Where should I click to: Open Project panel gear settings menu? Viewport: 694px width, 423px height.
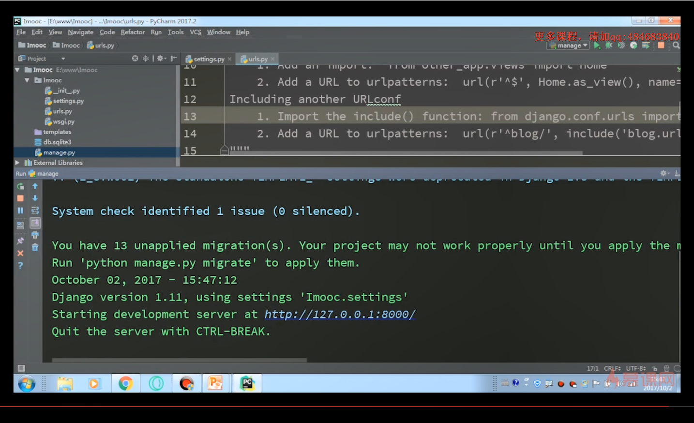coord(161,59)
